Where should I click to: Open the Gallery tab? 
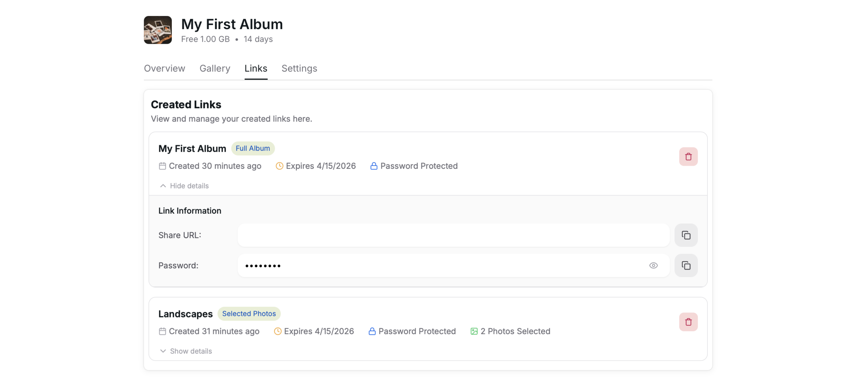(215, 69)
